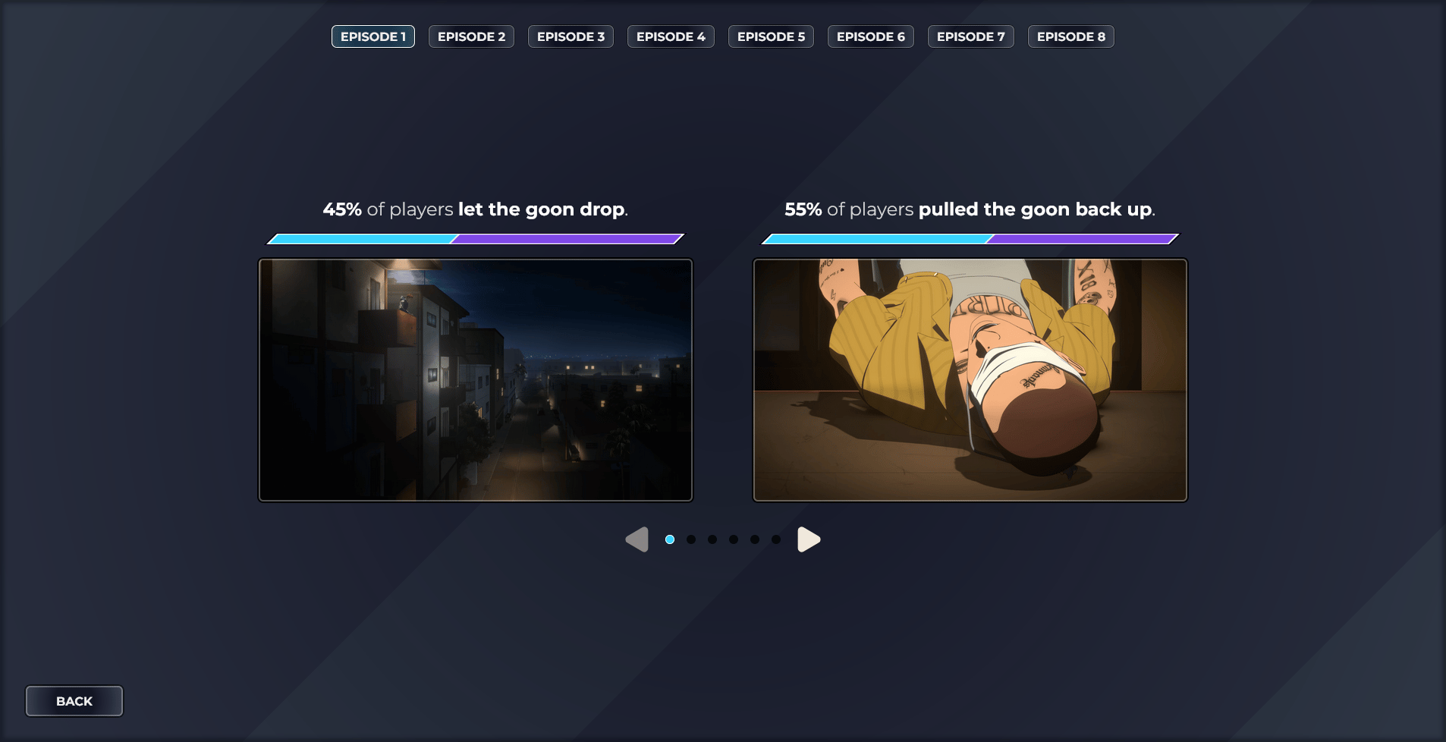The image size is (1446, 742).
Task: Jump to the fourth pagination dot
Action: coord(734,539)
